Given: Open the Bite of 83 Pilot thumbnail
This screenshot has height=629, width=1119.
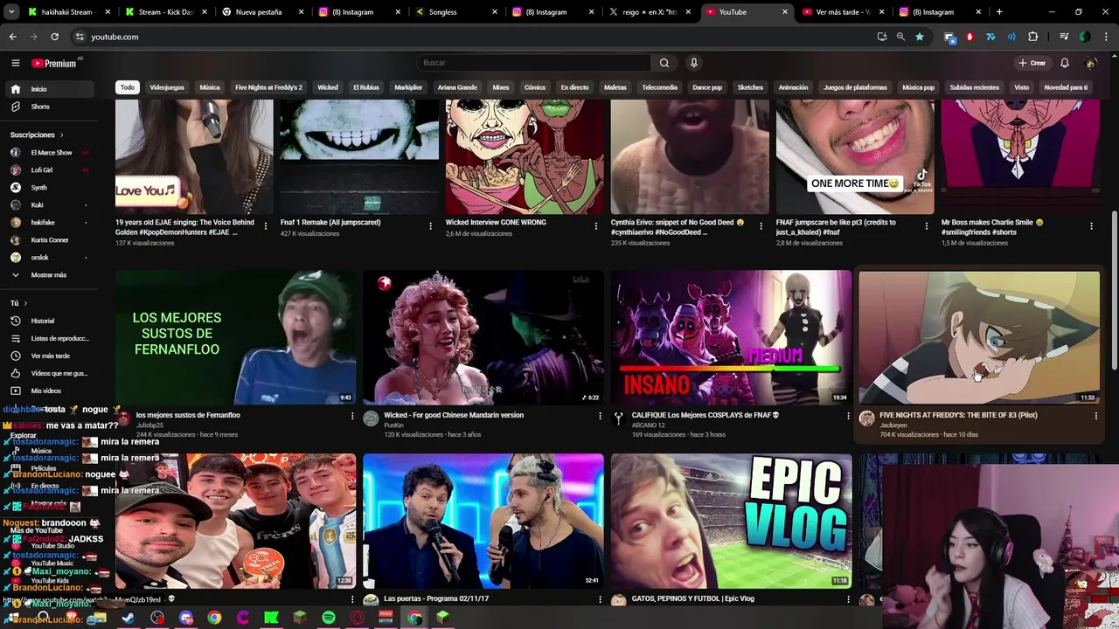Looking at the screenshot, I should (x=979, y=337).
